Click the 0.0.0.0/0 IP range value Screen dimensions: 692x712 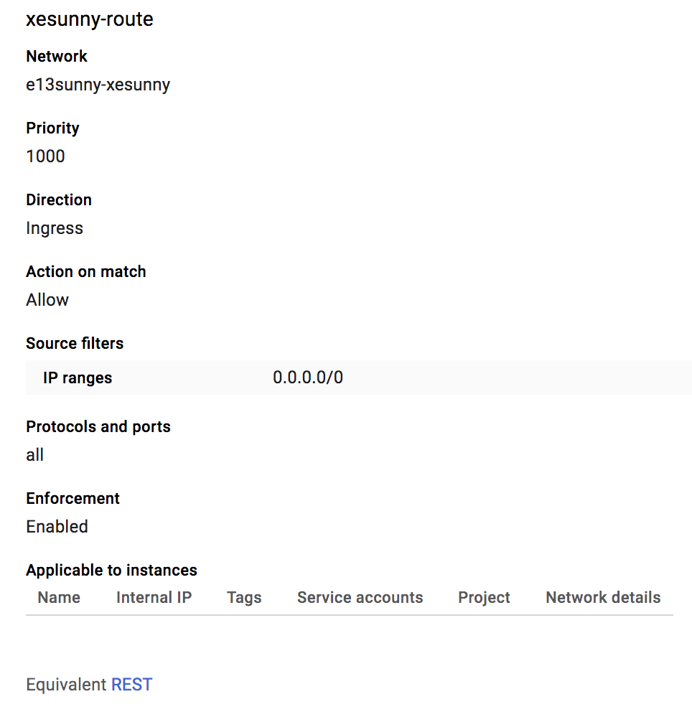pos(308,378)
